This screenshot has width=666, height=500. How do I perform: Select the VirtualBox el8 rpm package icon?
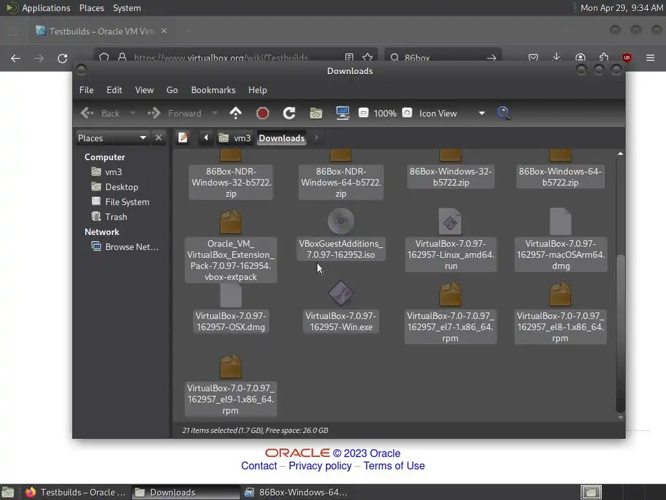(x=560, y=294)
